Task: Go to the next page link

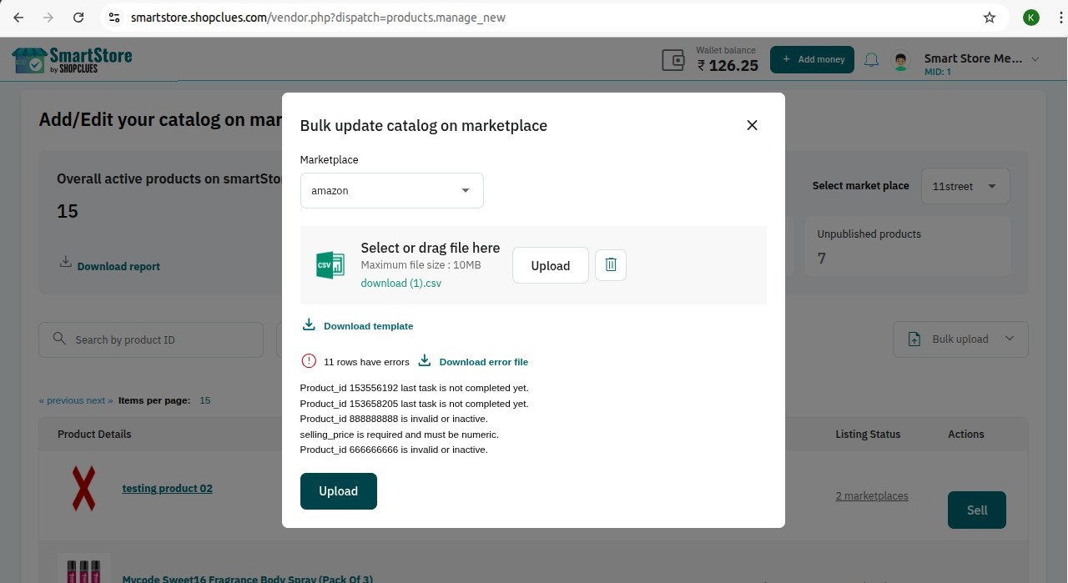Action: point(99,400)
